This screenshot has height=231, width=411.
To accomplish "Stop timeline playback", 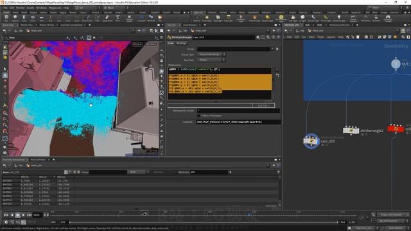I will (x=17, y=215).
